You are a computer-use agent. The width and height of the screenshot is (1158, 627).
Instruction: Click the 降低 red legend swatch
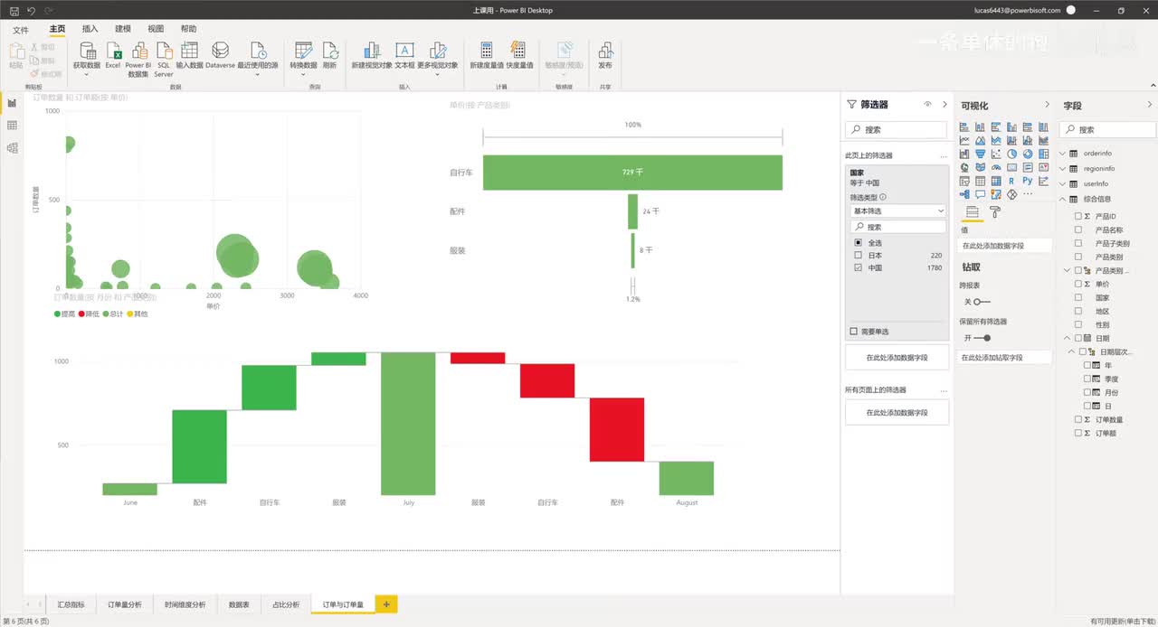(x=81, y=313)
